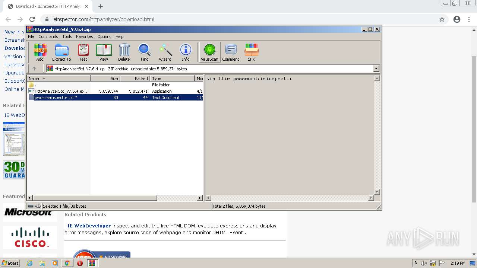477x268 pixels.
Task: Run VirusScan on the archive
Action: pos(209,52)
